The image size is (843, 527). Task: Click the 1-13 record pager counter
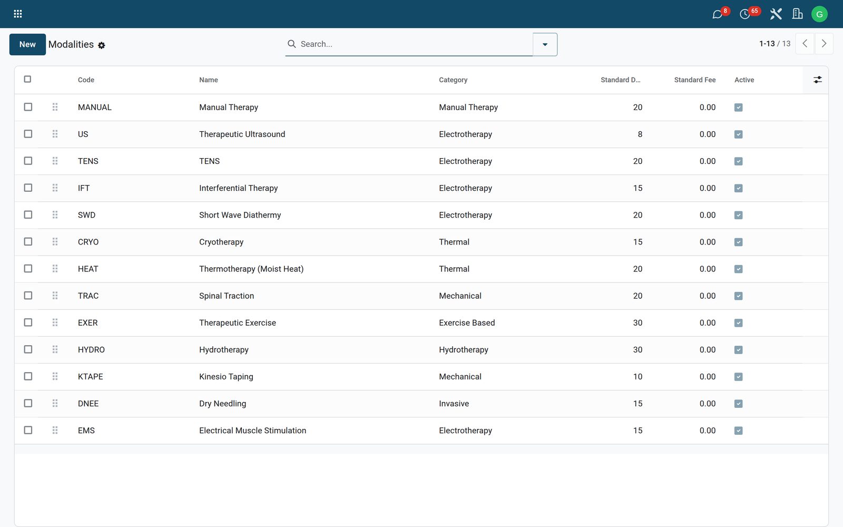coord(767,44)
